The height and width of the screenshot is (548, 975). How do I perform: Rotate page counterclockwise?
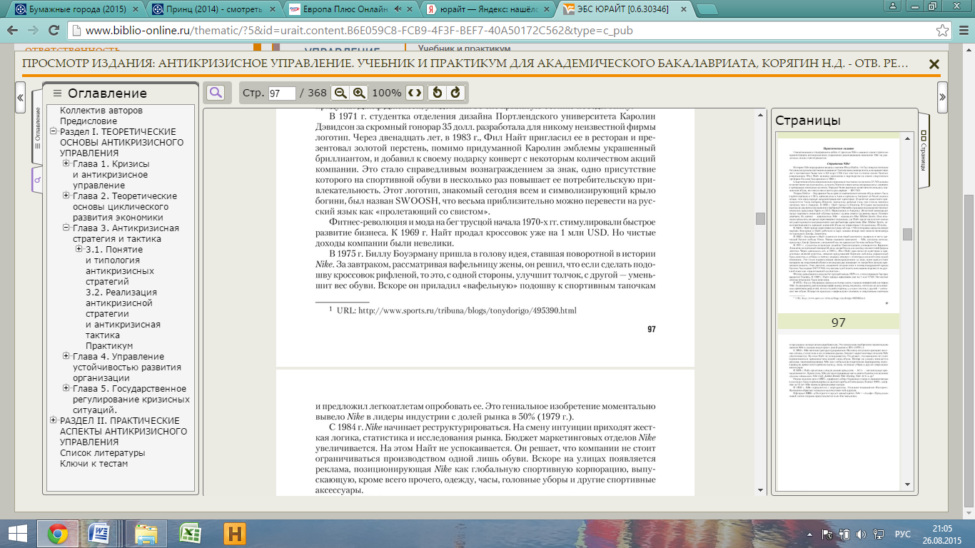438,93
